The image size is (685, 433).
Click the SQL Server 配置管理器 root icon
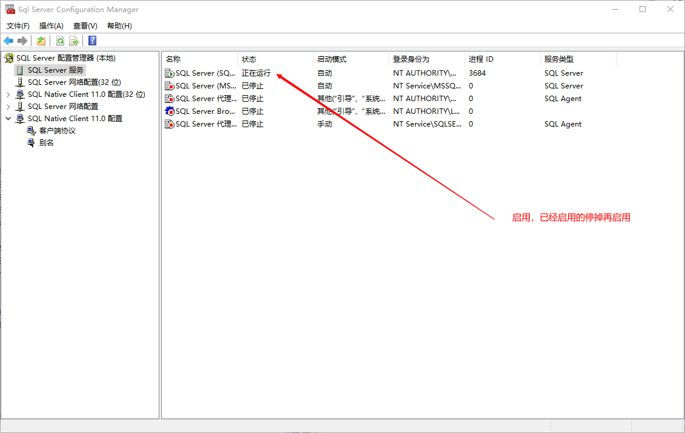[x=8, y=58]
